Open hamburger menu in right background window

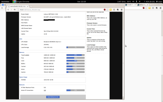tap(161, 8)
